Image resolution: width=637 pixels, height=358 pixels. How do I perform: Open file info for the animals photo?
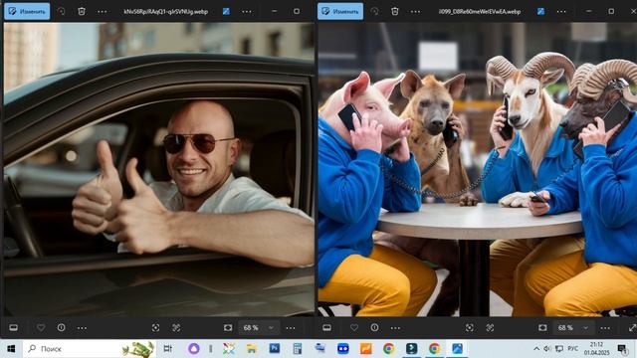coord(374,327)
